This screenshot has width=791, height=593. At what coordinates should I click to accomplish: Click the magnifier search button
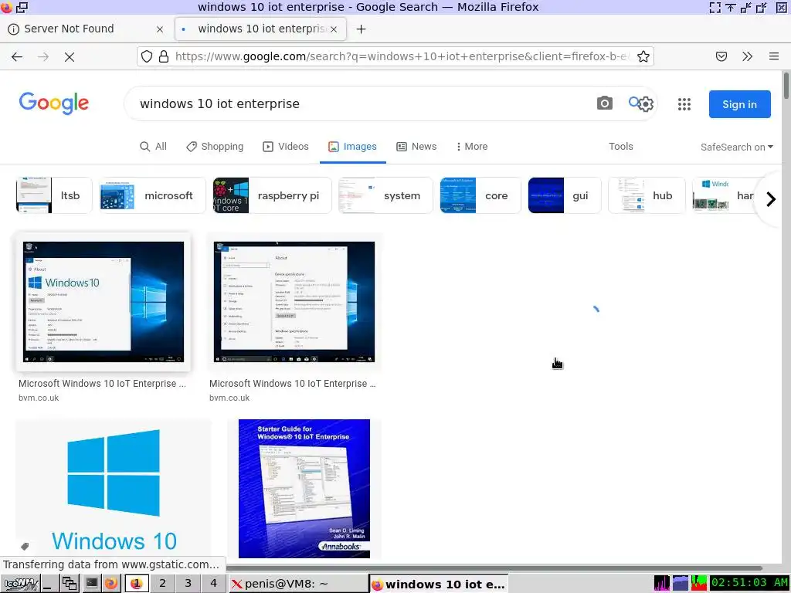pyautogui.click(x=633, y=103)
